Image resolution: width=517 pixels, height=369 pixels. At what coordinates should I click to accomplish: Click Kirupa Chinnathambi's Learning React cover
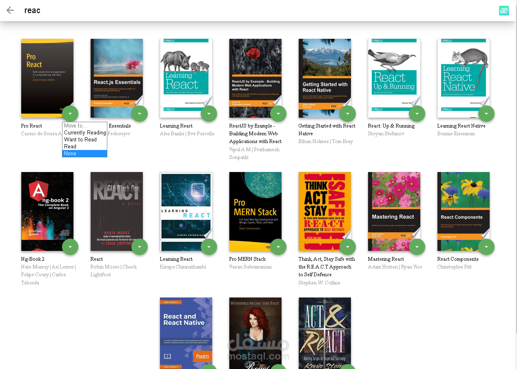point(186,211)
